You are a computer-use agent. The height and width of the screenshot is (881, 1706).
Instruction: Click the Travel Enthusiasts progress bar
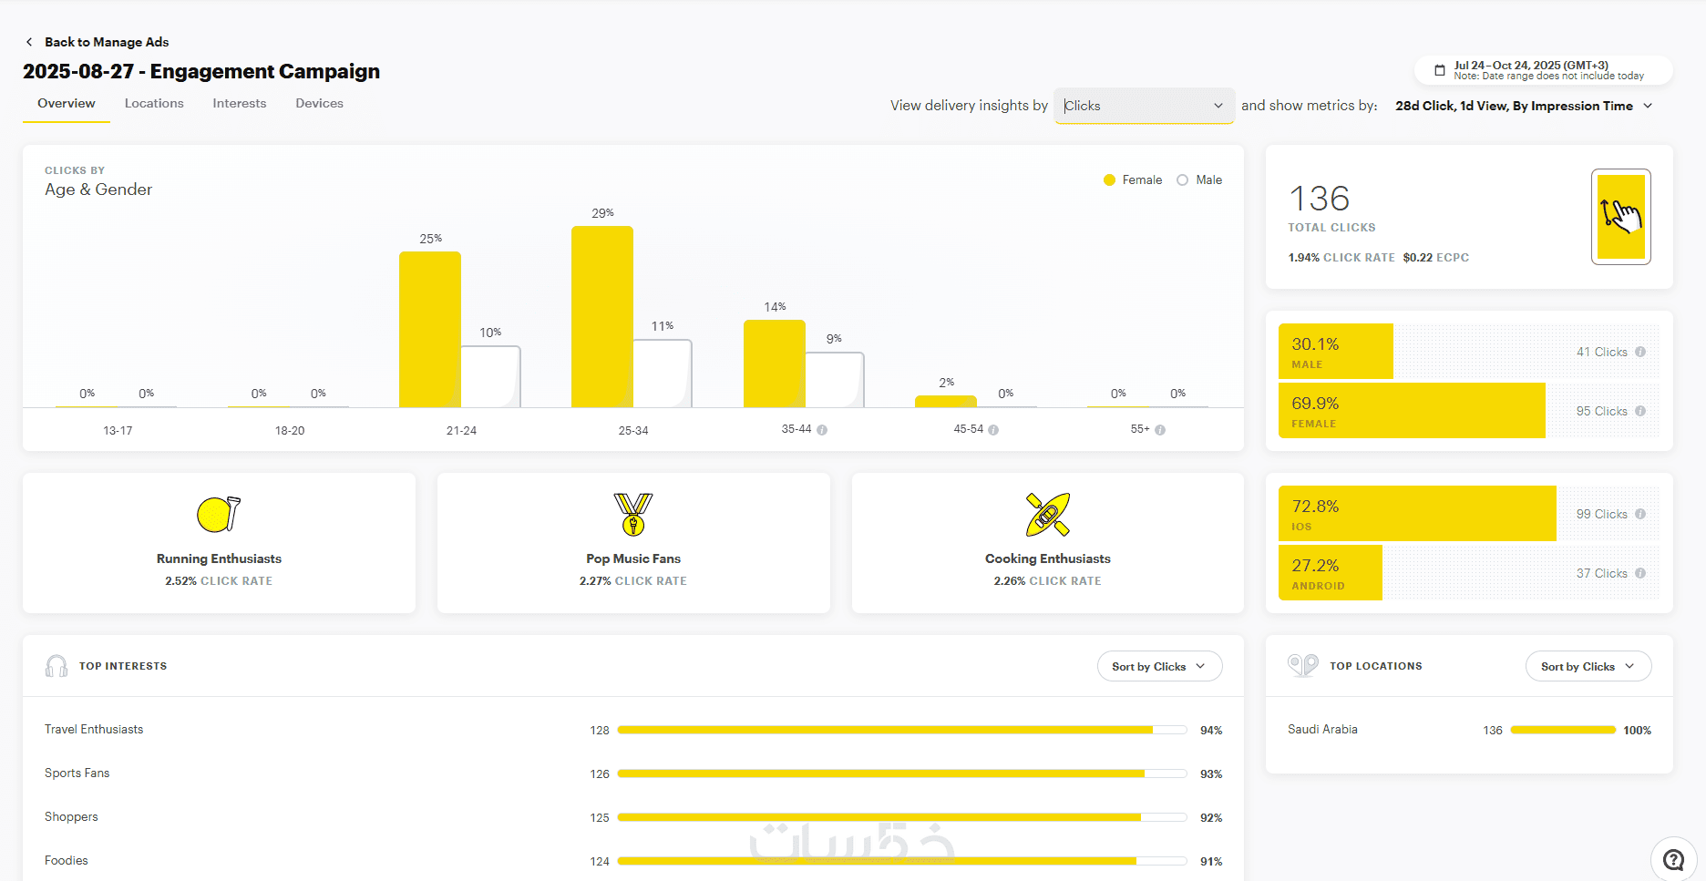[902, 730]
